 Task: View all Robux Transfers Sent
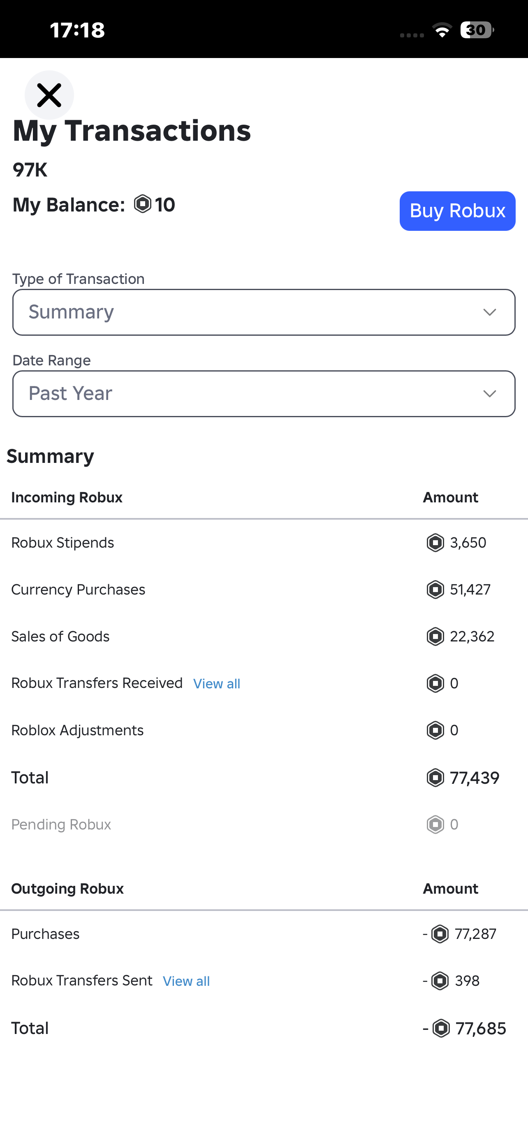[186, 981]
